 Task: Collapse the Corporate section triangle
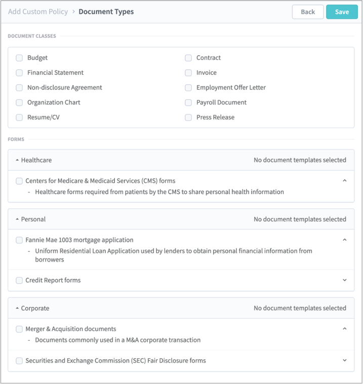pyautogui.click(x=17, y=308)
